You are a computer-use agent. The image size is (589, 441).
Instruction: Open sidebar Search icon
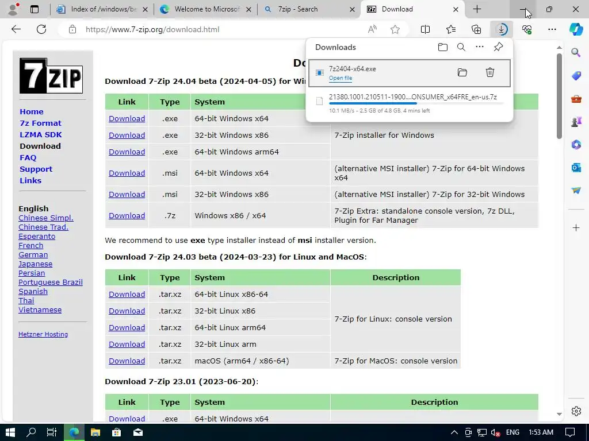pyautogui.click(x=576, y=52)
